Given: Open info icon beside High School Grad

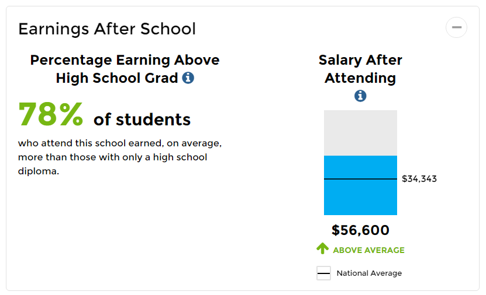Looking at the screenshot, I should tap(188, 78).
